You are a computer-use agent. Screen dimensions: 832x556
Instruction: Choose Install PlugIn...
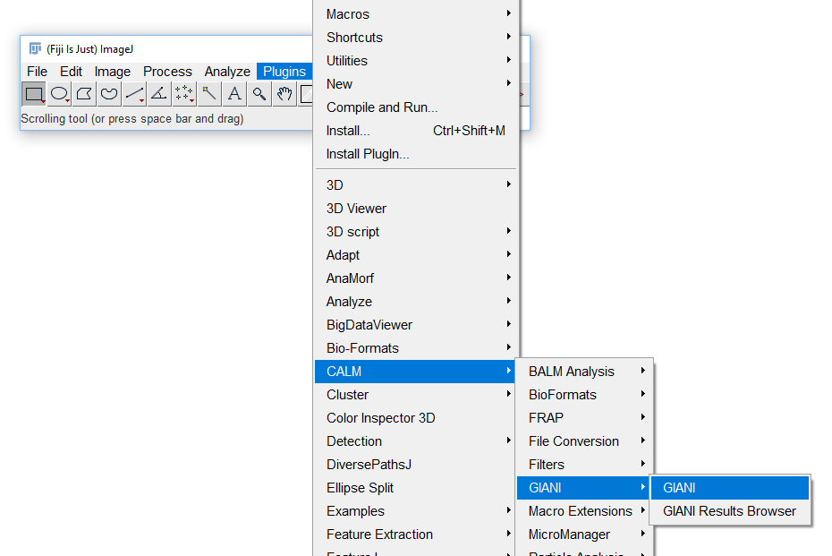click(x=415, y=154)
